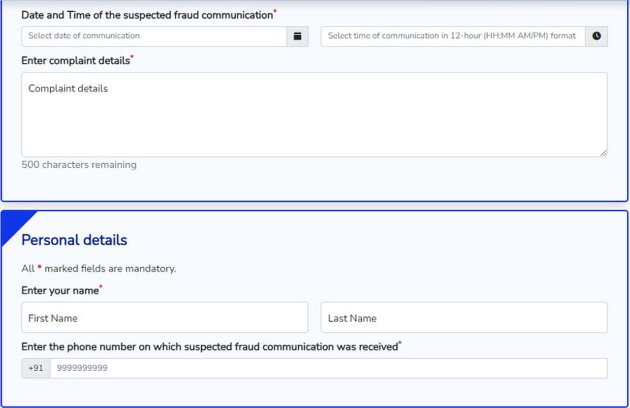Screen dimensions: 630x408
Task: Focus the time of communication field
Action: pyautogui.click(x=453, y=36)
